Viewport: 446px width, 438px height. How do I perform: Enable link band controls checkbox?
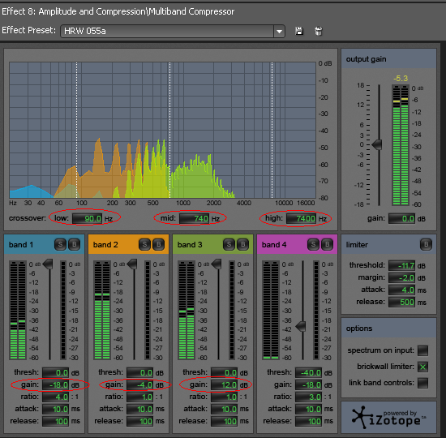coord(422,383)
